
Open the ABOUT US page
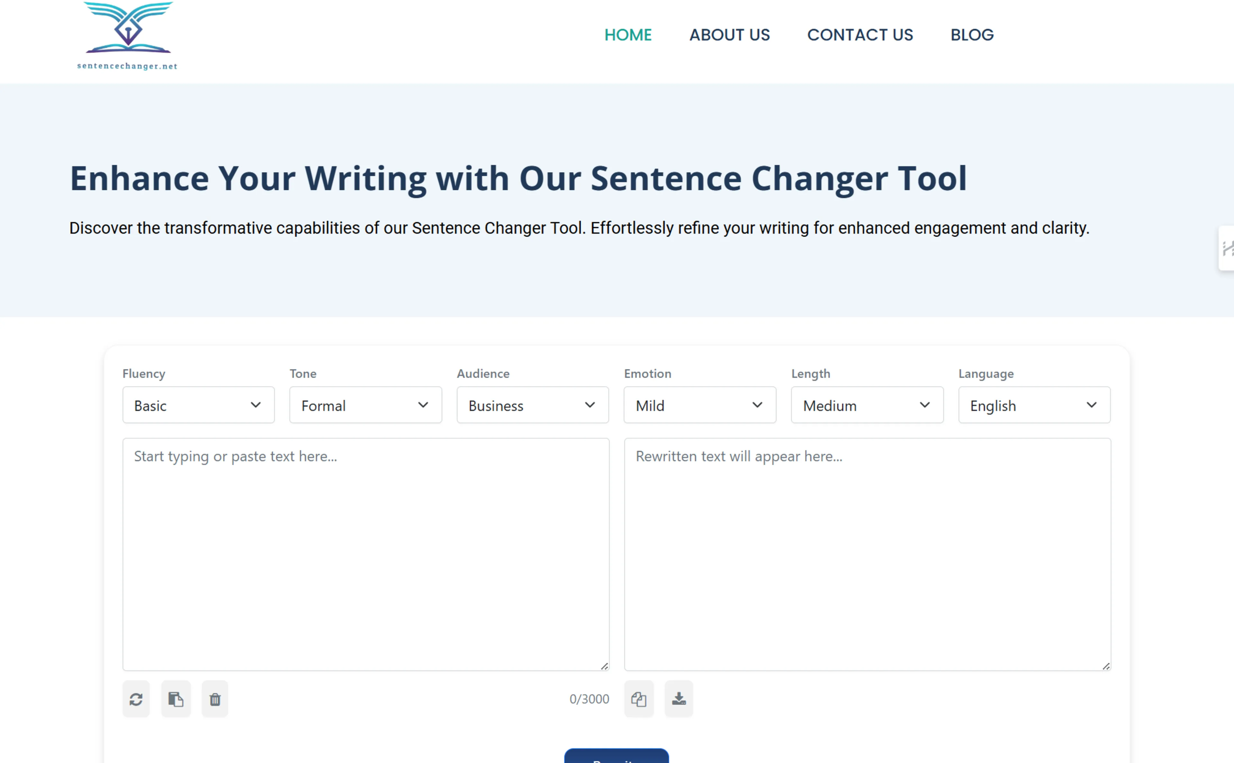pos(729,34)
